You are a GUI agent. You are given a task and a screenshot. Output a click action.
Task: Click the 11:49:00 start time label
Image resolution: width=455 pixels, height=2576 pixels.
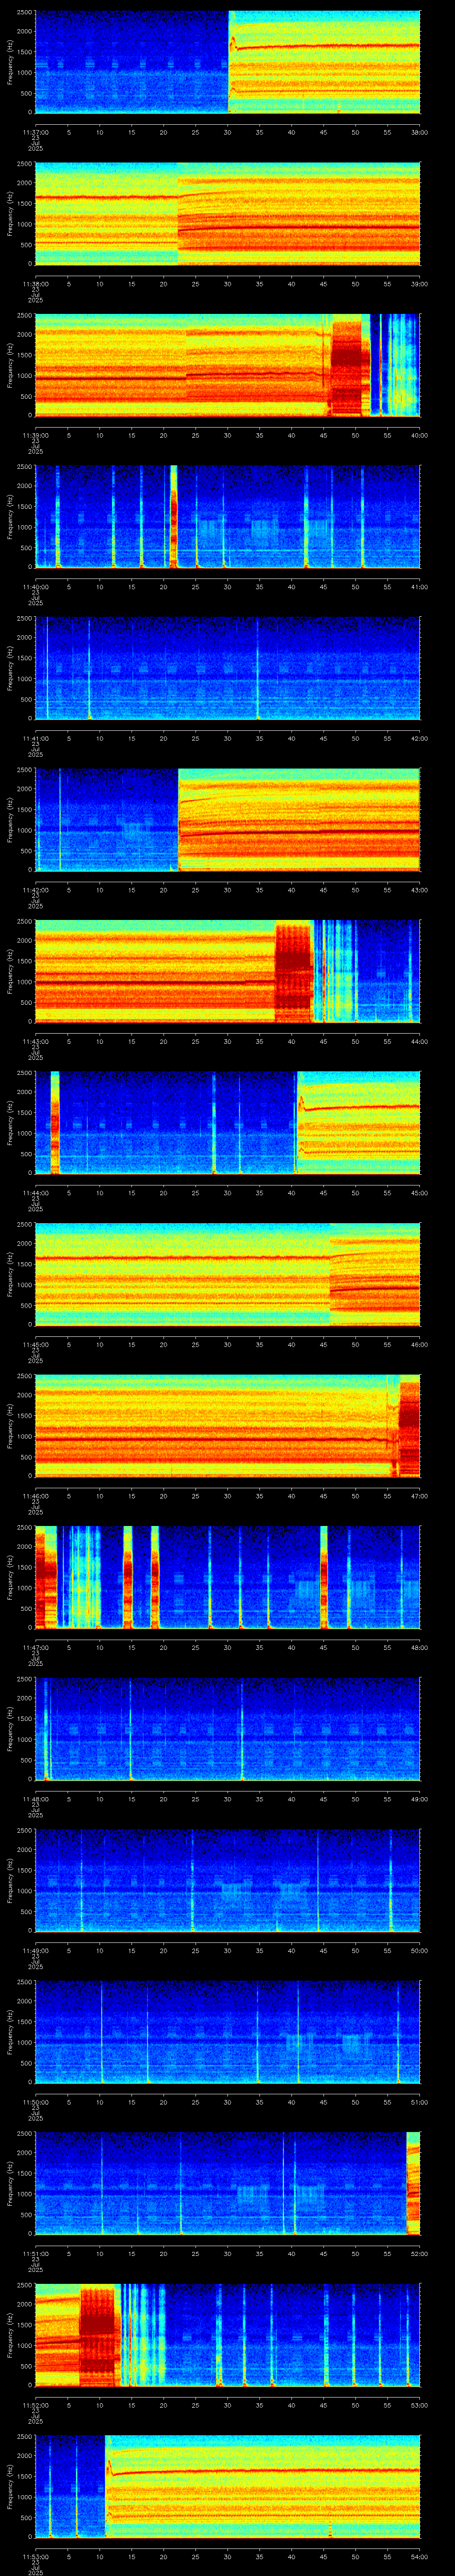[x=35, y=1950]
